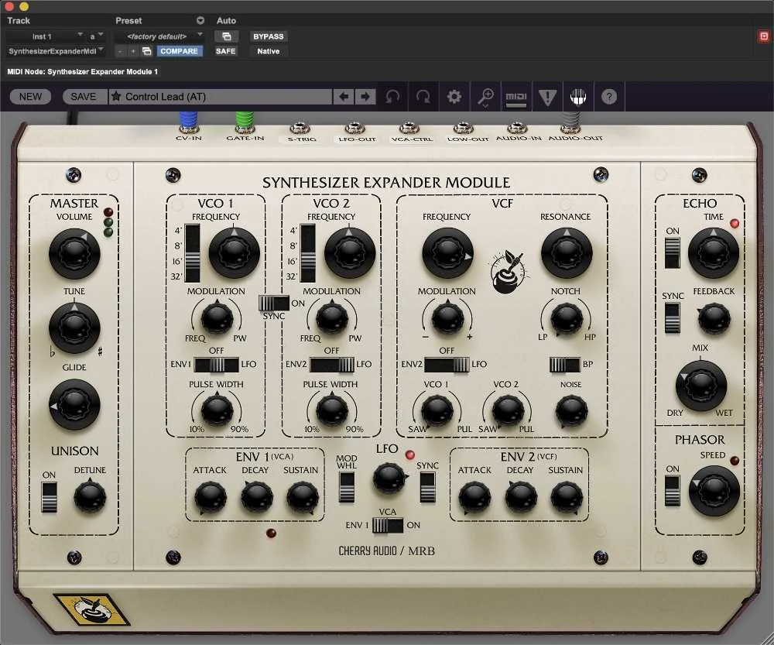
Task: Open the factory default preset dropdown
Action: 159,36
